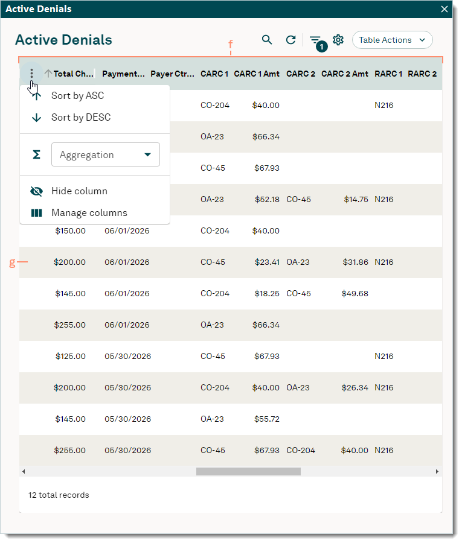This screenshot has height=543, width=462.
Task: Click the scrollbar right arrow
Action: coord(437,471)
